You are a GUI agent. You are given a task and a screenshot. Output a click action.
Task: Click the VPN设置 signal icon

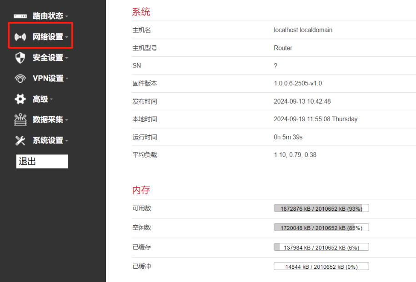(19, 78)
